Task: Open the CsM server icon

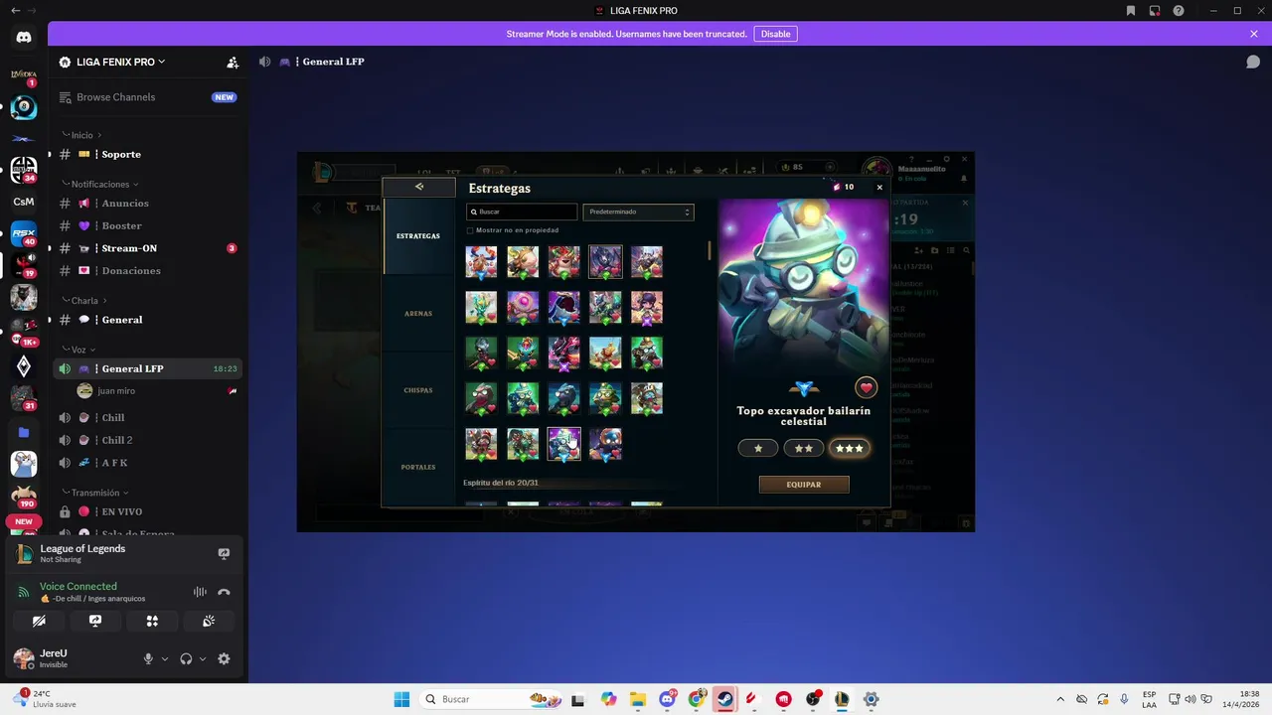Action: click(24, 202)
